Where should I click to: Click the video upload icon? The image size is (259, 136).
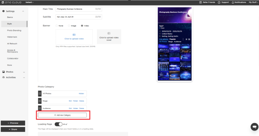point(74,35)
